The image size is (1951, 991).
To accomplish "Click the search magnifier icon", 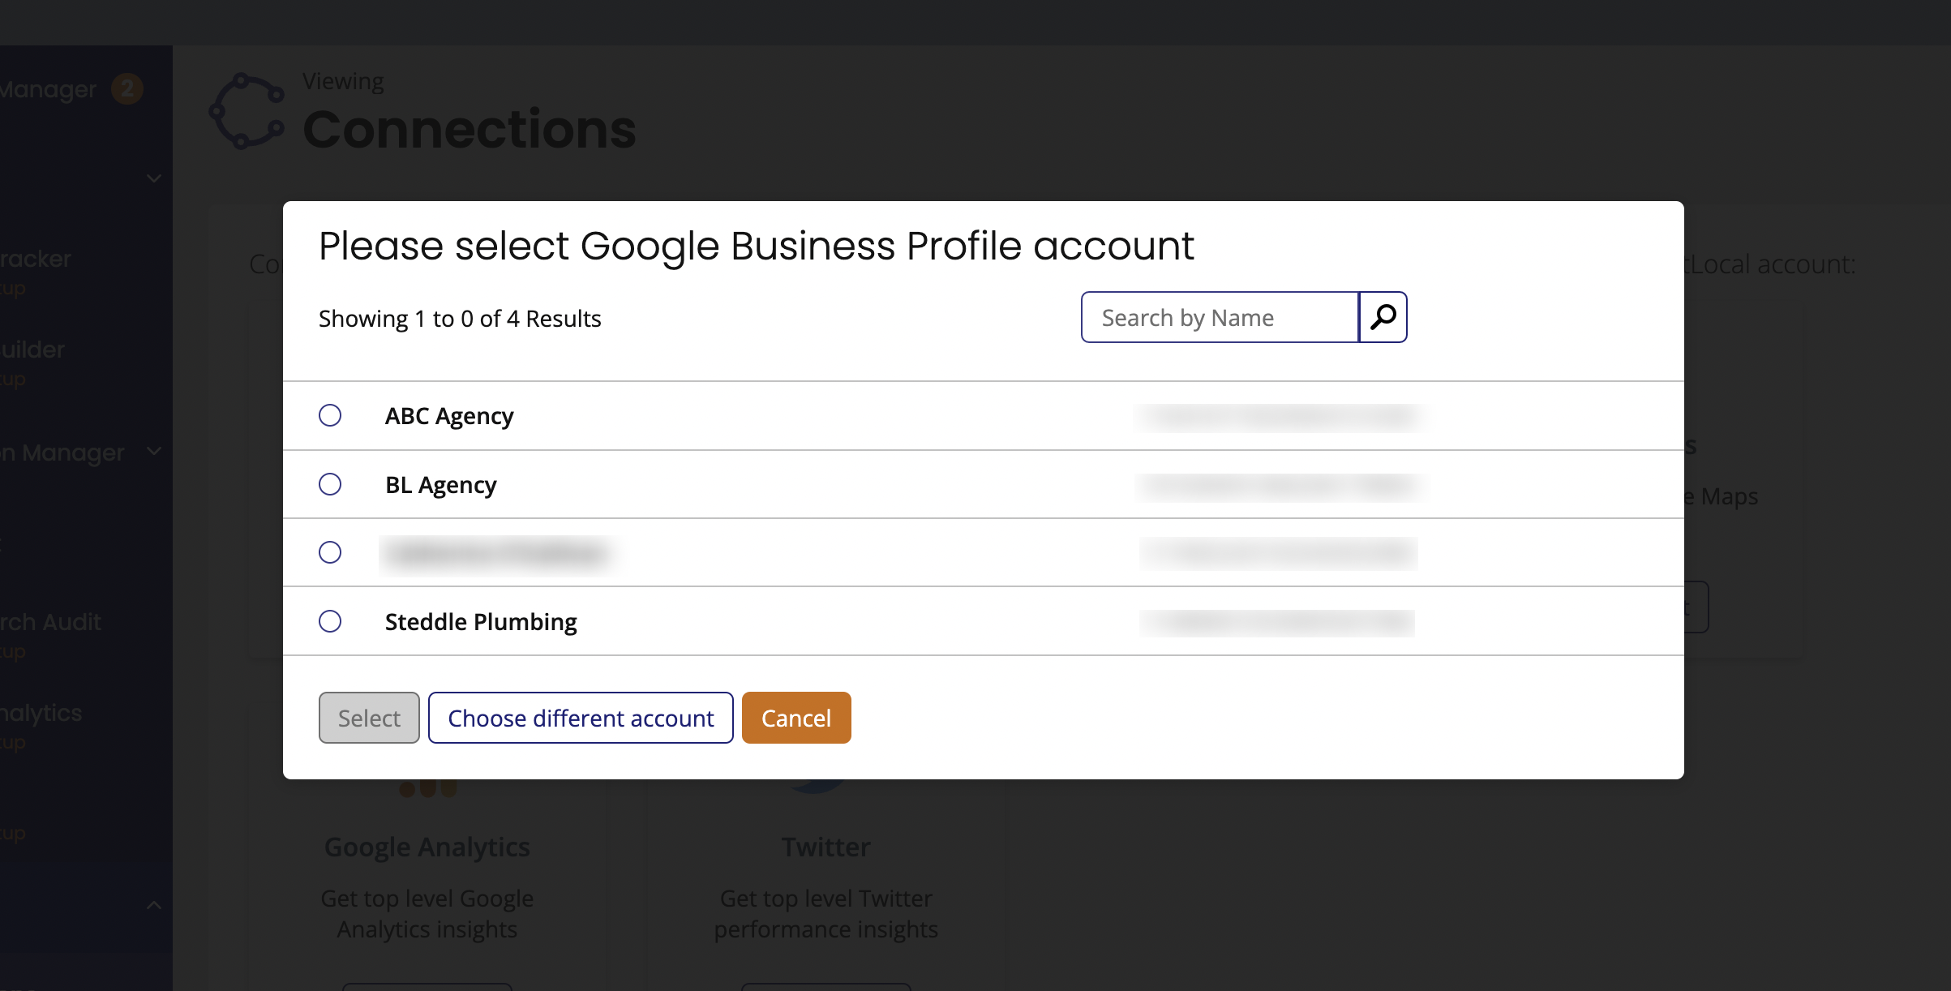I will click(1383, 317).
